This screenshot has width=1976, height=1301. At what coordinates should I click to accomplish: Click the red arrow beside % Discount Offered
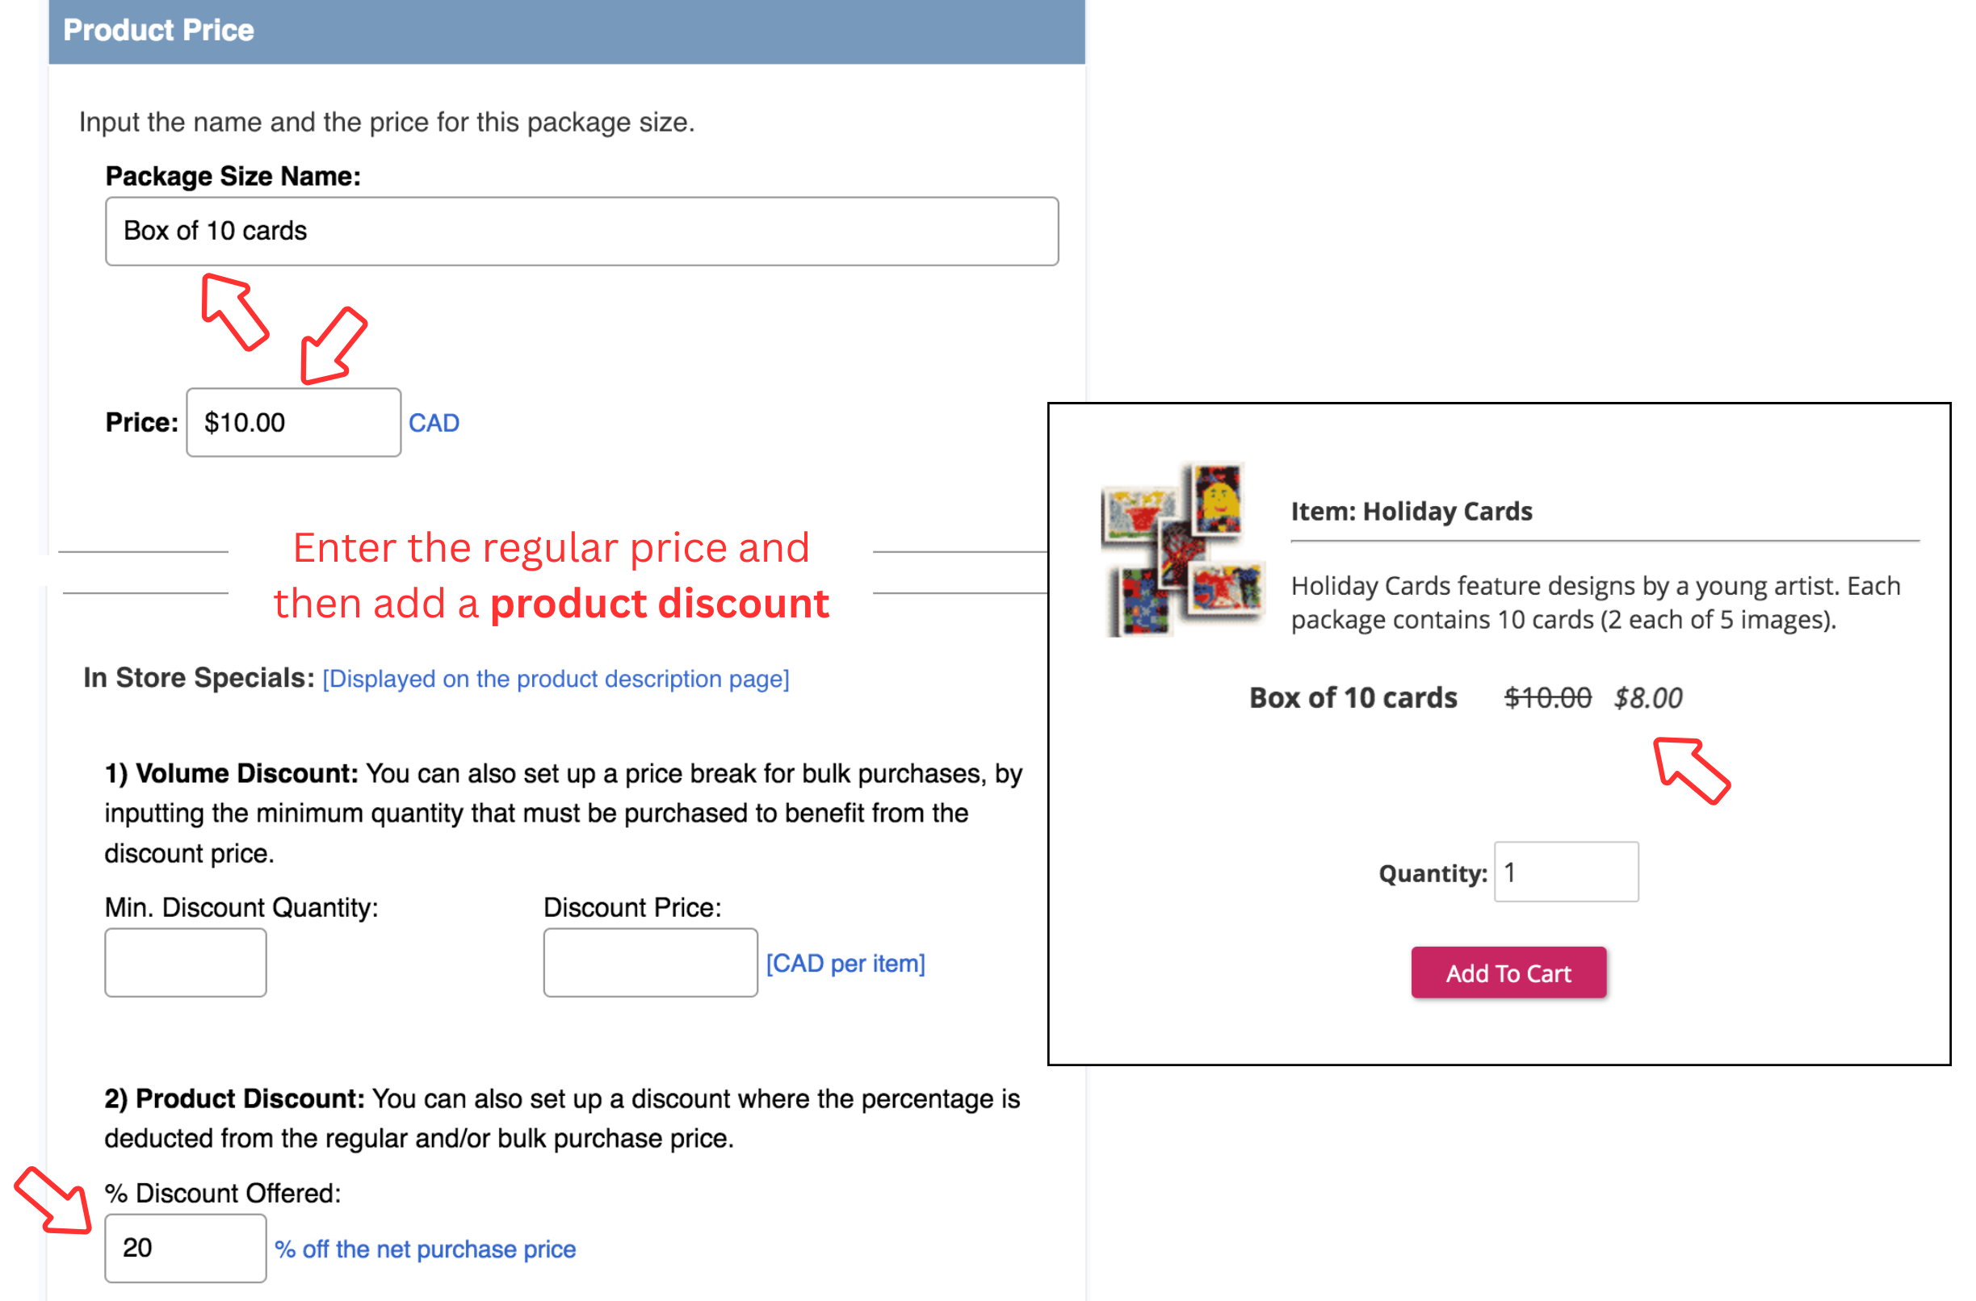(x=53, y=1200)
